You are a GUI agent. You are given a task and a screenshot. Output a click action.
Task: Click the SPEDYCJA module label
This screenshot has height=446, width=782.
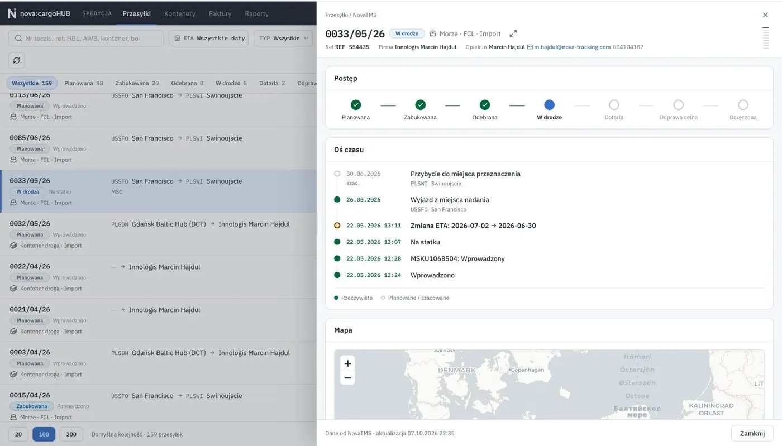pyautogui.click(x=97, y=13)
